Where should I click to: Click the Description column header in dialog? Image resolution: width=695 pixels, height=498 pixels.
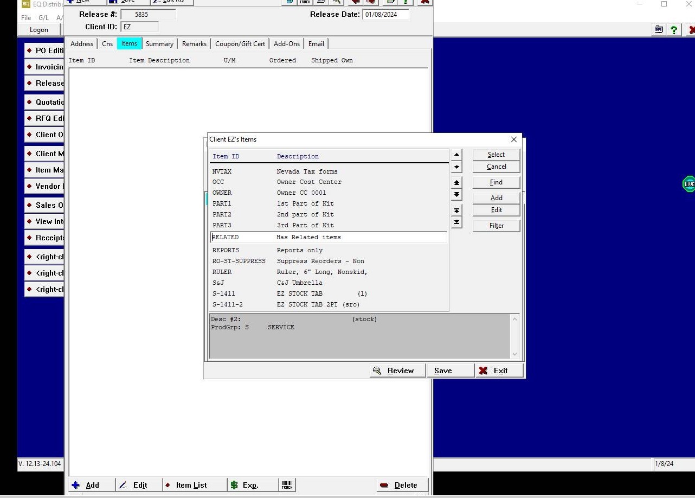pyautogui.click(x=298, y=156)
